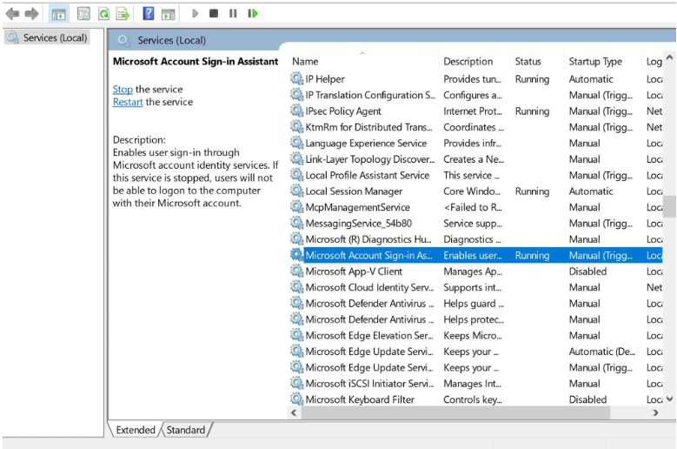Screen dimensions: 677x449
Task: Select Services (Local) in console tree
Action: click(49, 38)
